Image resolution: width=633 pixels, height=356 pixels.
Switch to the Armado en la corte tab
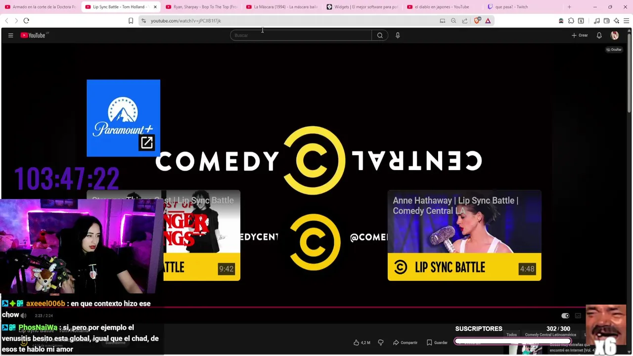click(x=40, y=7)
